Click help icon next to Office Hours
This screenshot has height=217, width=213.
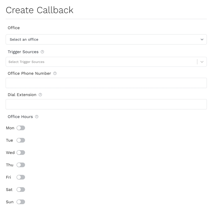click(x=37, y=117)
